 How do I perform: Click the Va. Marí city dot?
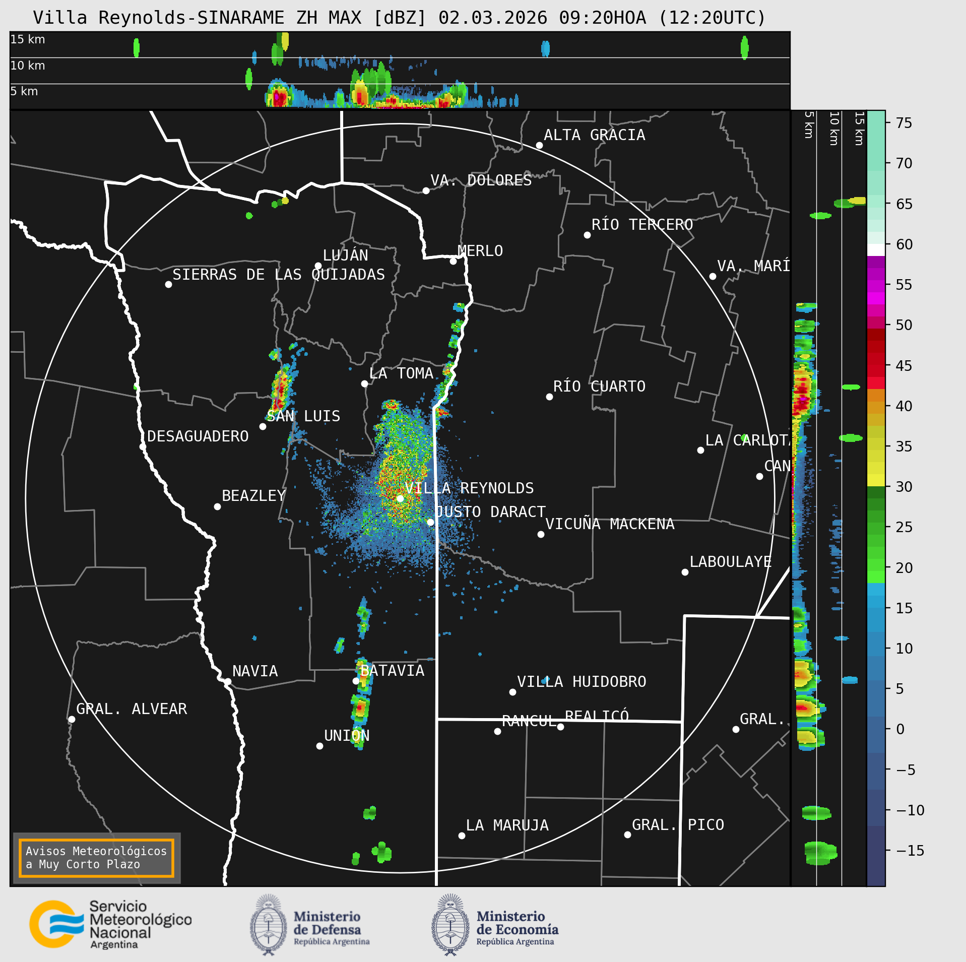coord(713,276)
